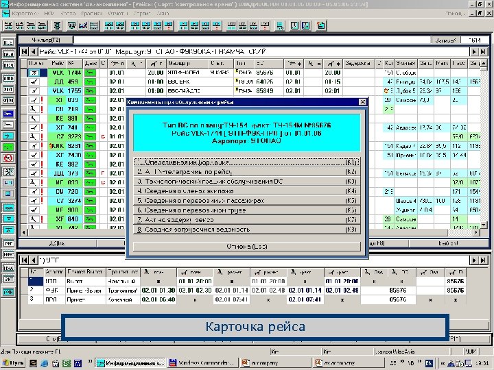This screenshot has width=494, height=370.
Task: Close the flight service components dialog
Action: tap(362, 101)
